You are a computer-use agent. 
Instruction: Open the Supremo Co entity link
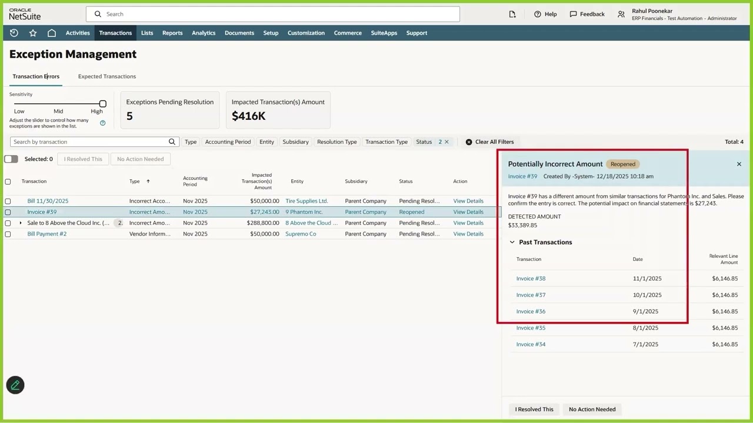click(x=301, y=234)
